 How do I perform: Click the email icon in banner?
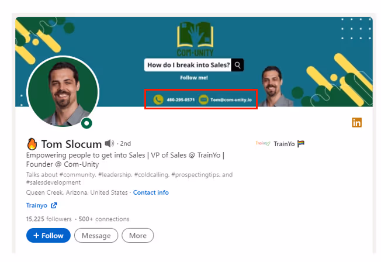203,100
